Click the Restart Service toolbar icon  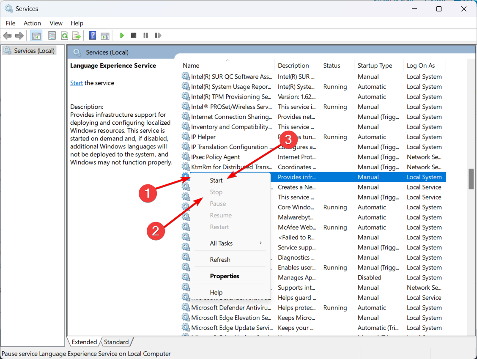pyautogui.click(x=158, y=36)
